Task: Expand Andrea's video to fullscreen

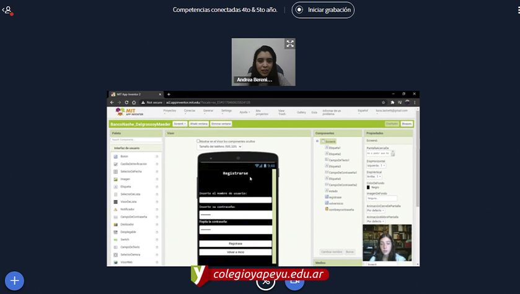Action: point(289,44)
